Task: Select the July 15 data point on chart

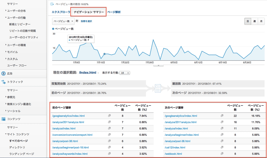Action: pyautogui.click(x=104, y=54)
